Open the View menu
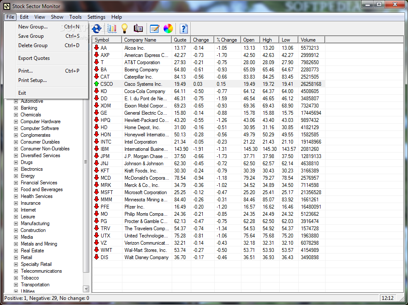The height and width of the screenshot is (305, 408). [40, 17]
